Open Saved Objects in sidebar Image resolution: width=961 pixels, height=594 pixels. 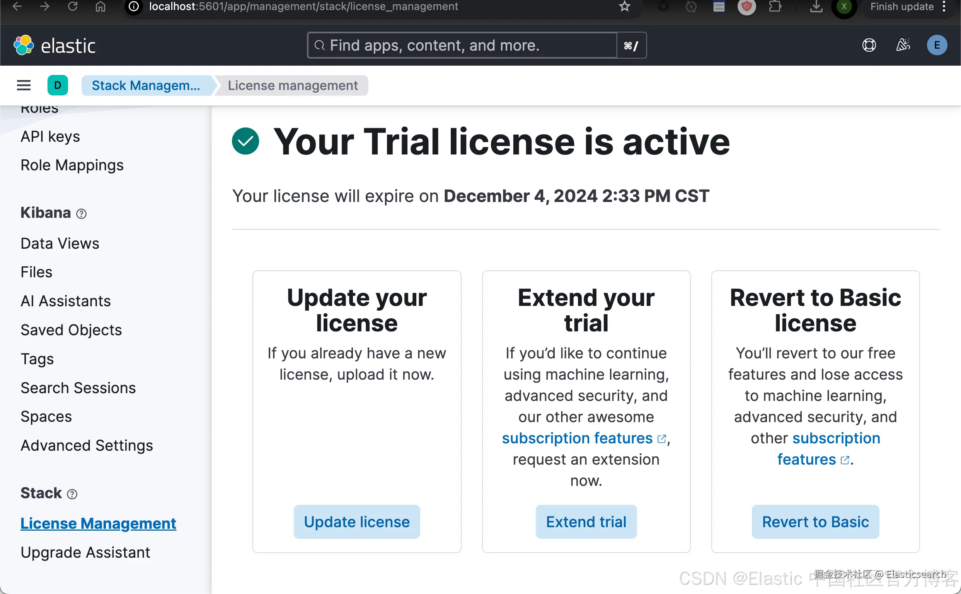[71, 330]
